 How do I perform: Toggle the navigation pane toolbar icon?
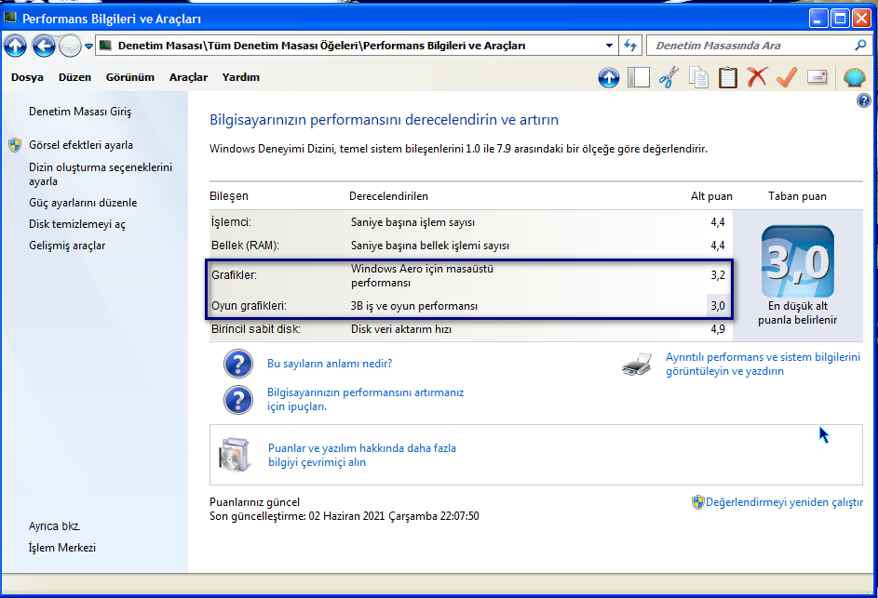[x=639, y=78]
